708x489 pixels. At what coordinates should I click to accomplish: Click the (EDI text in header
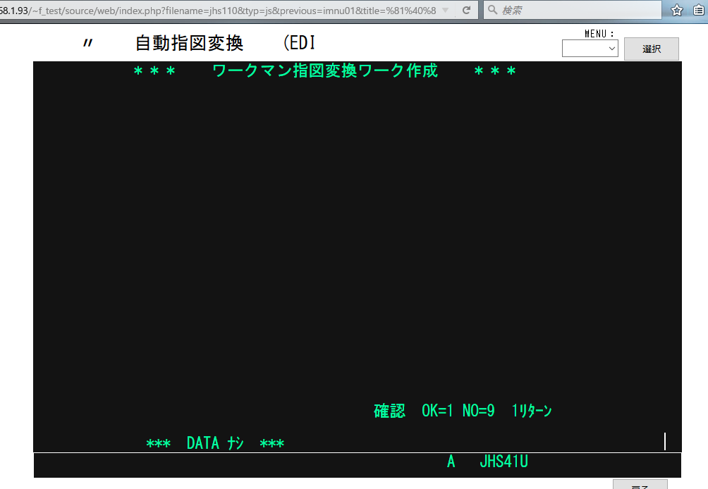click(298, 43)
